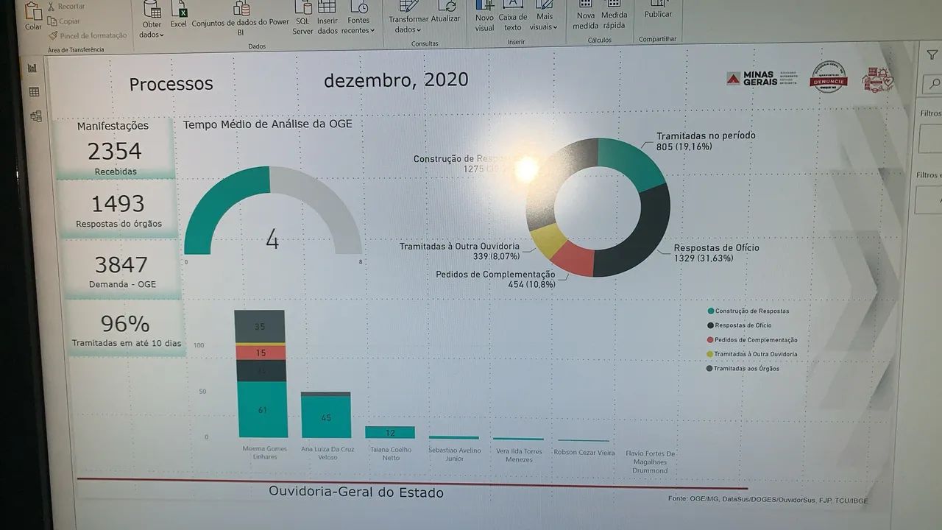Click the Pedidos de Complementação legend item
This screenshot has width=942, height=530.
click(x=752, y=339)
